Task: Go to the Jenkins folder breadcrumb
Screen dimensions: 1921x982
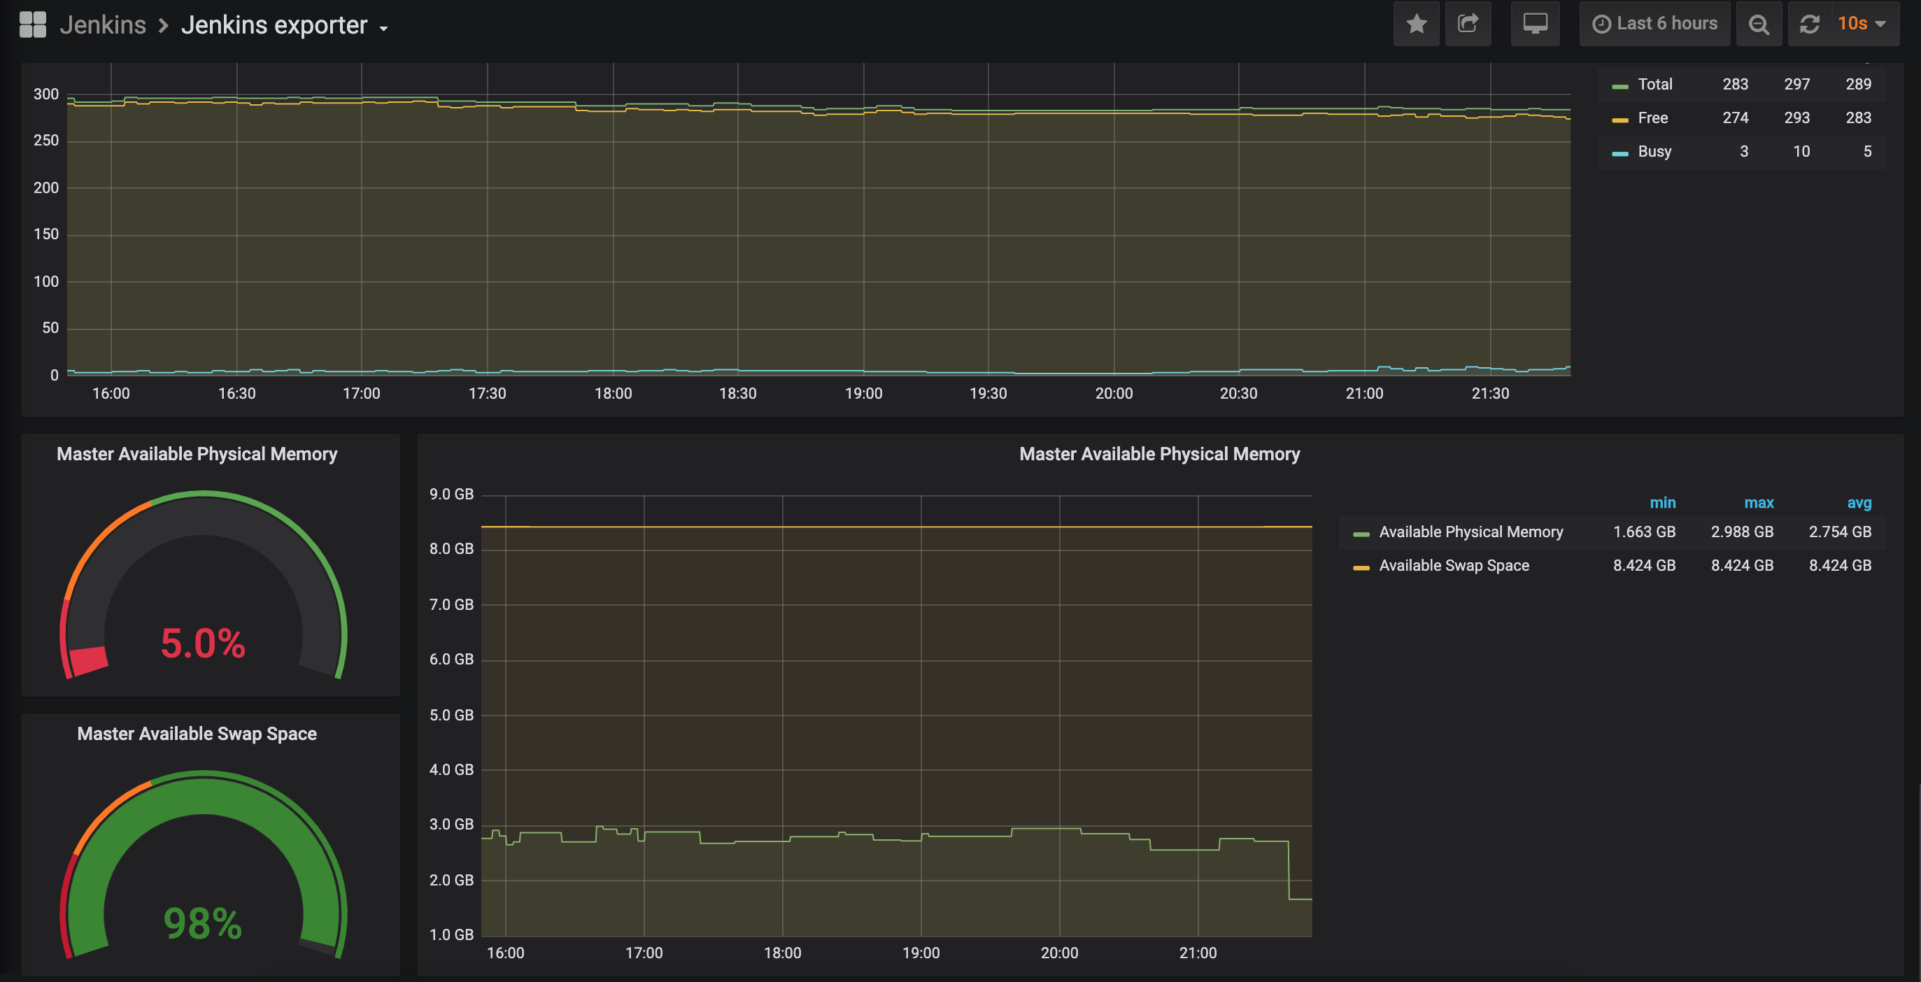Action: pyautogui.click(x=103, y=25)
